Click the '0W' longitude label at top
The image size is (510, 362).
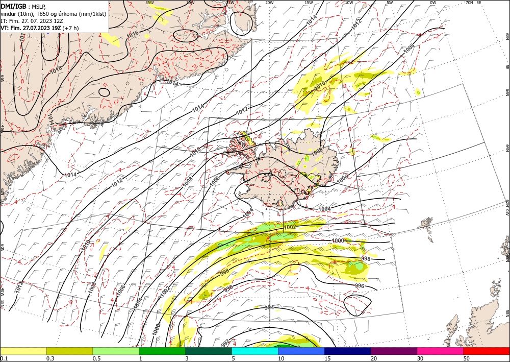(x=433, y=3)
